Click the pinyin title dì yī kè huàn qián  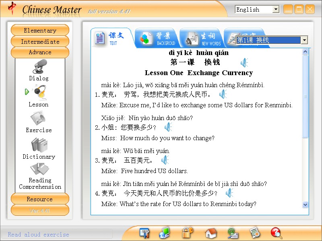198,53
